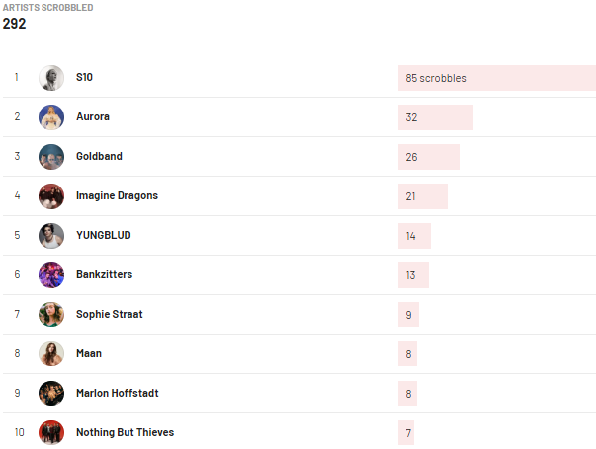Click YUNGBLUD's profile picture

pos(51,236)
